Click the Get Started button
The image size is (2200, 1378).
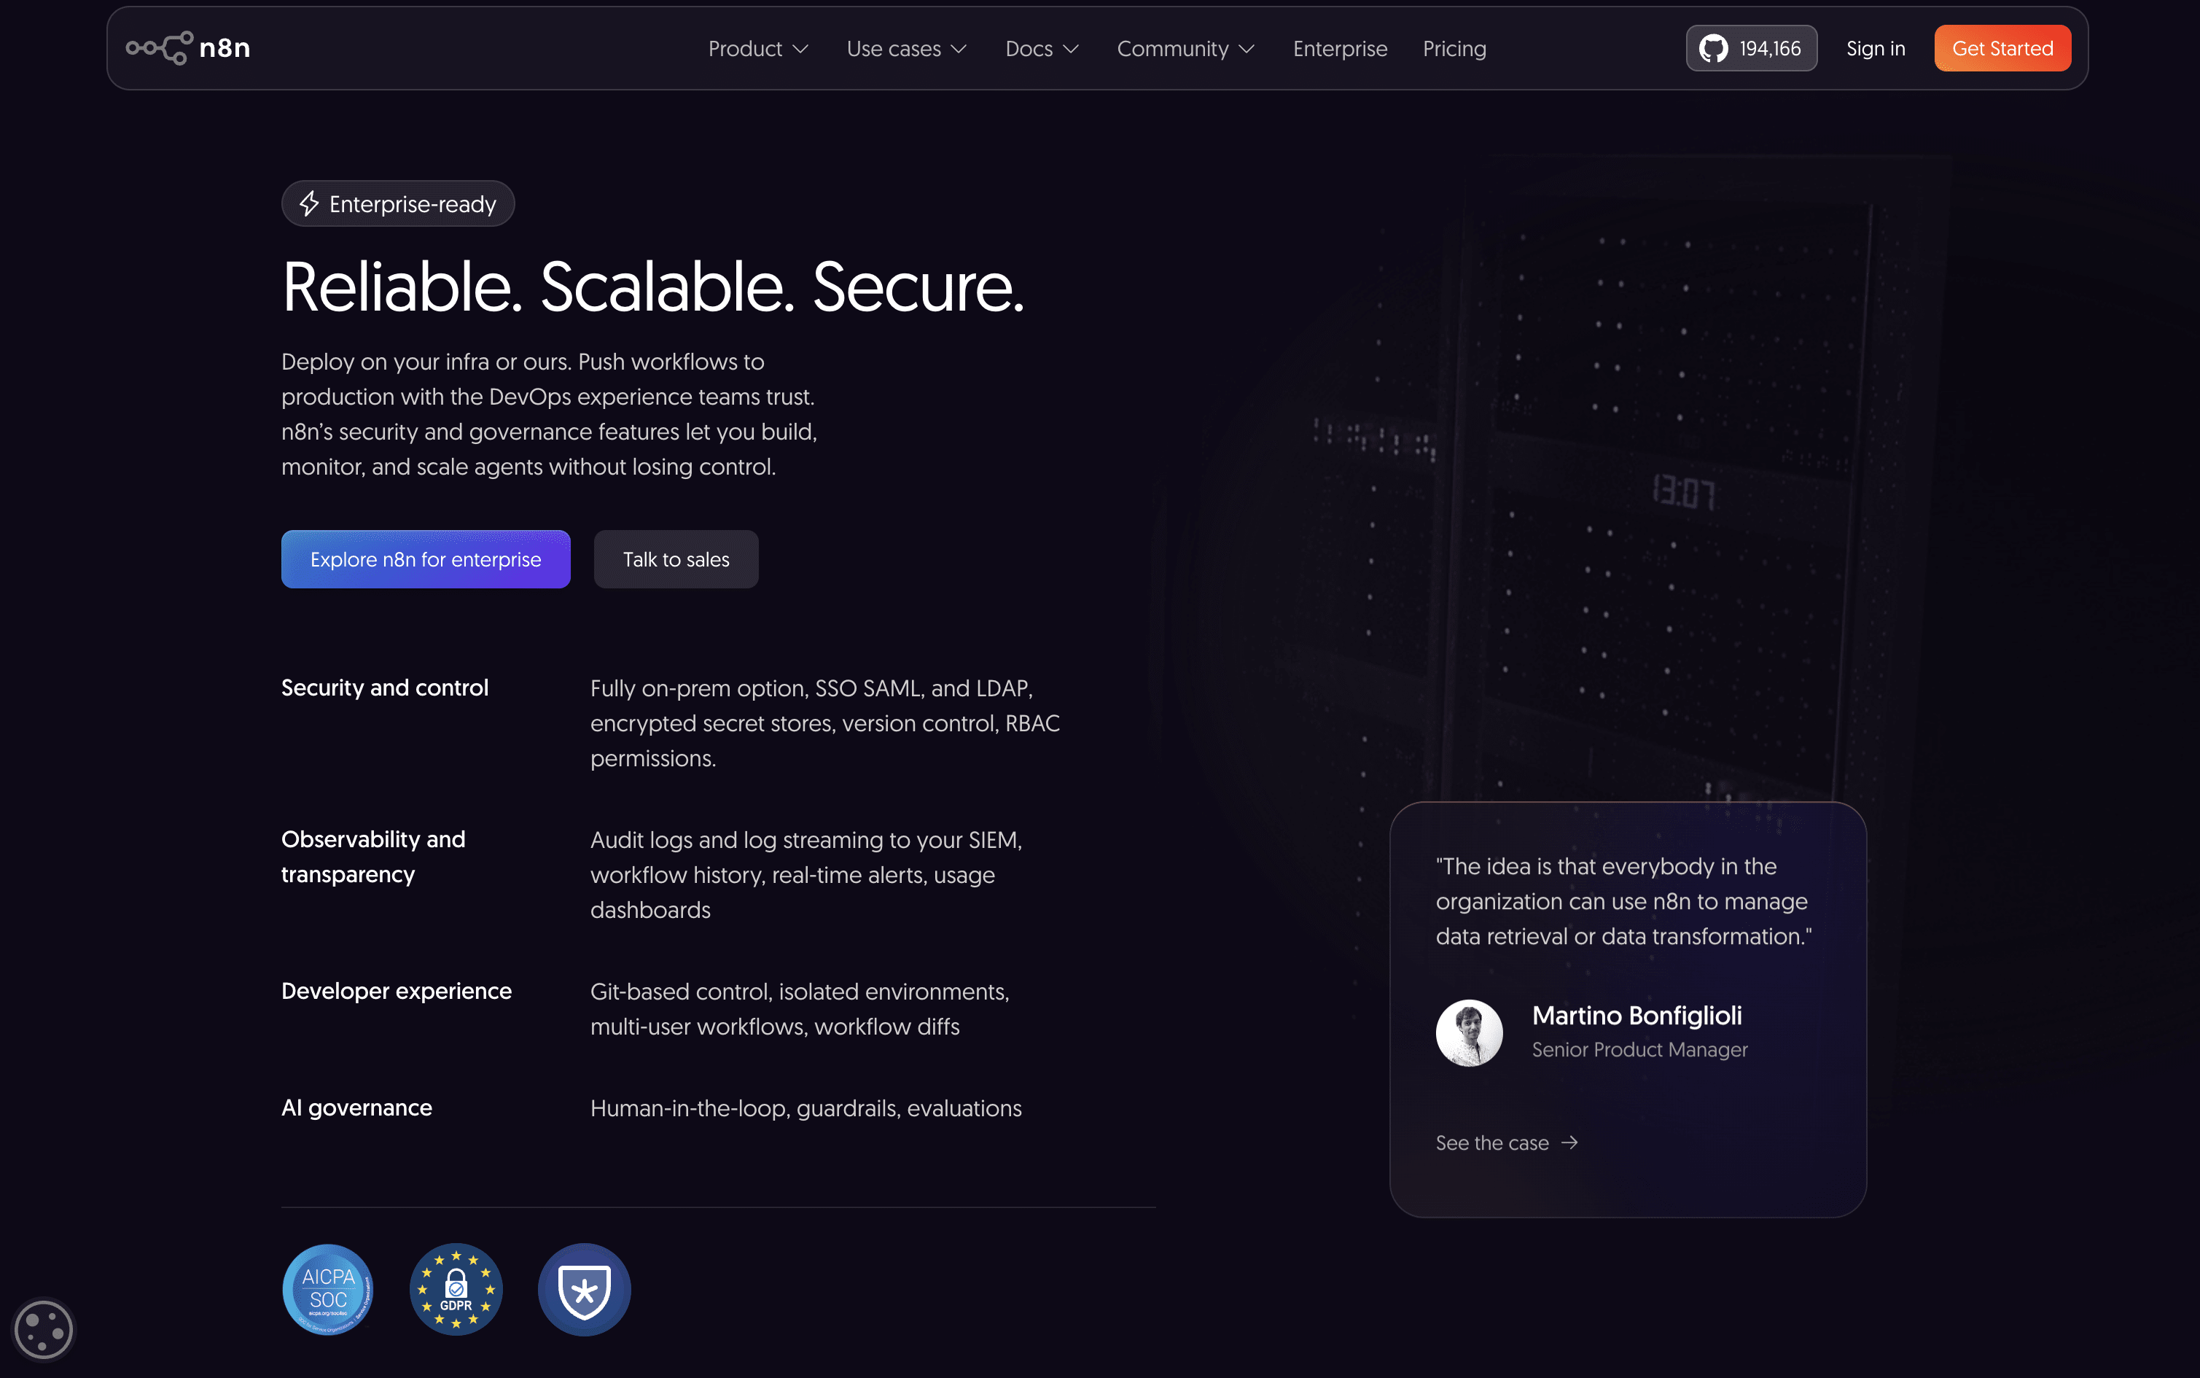2002,48
